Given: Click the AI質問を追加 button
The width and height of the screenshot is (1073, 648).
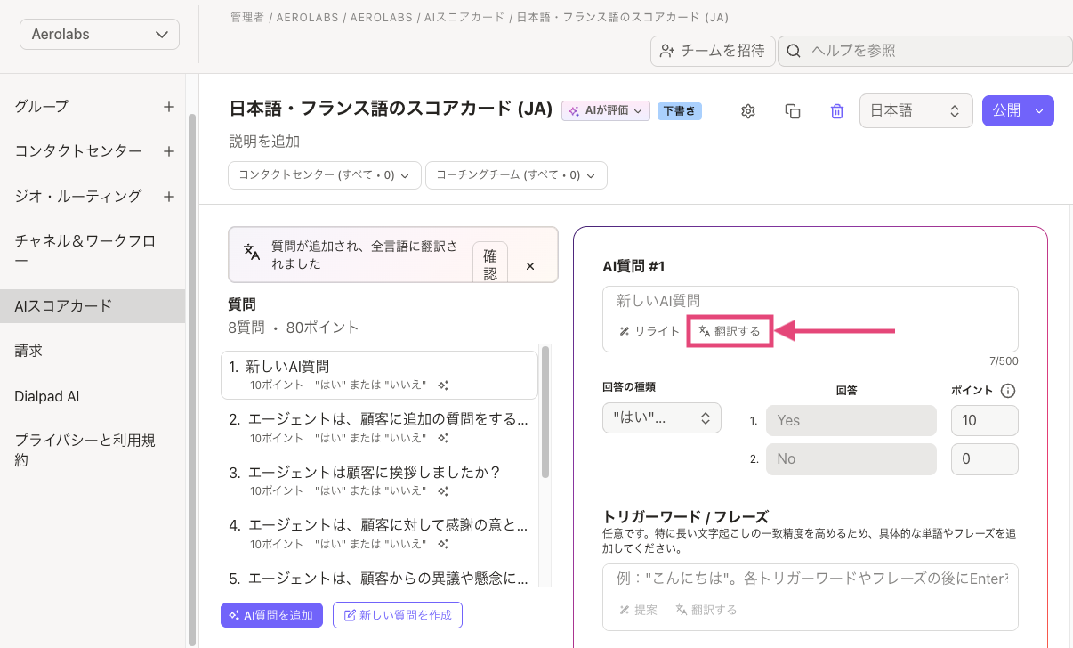Looking at the screenshot, I should (x=272, y=615).
